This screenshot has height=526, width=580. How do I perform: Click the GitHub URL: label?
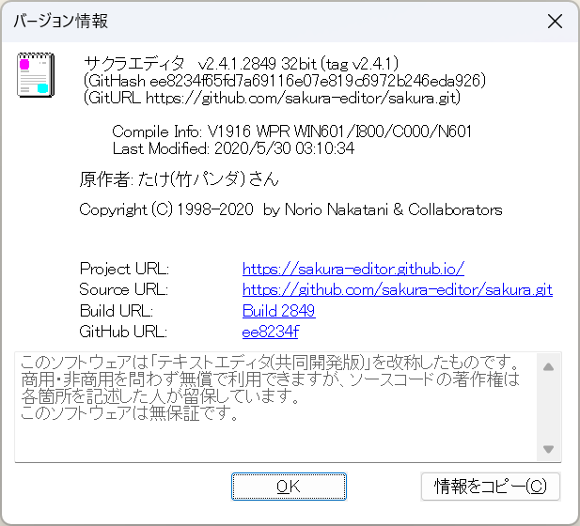pyautogui.click(x=123, y=332)
